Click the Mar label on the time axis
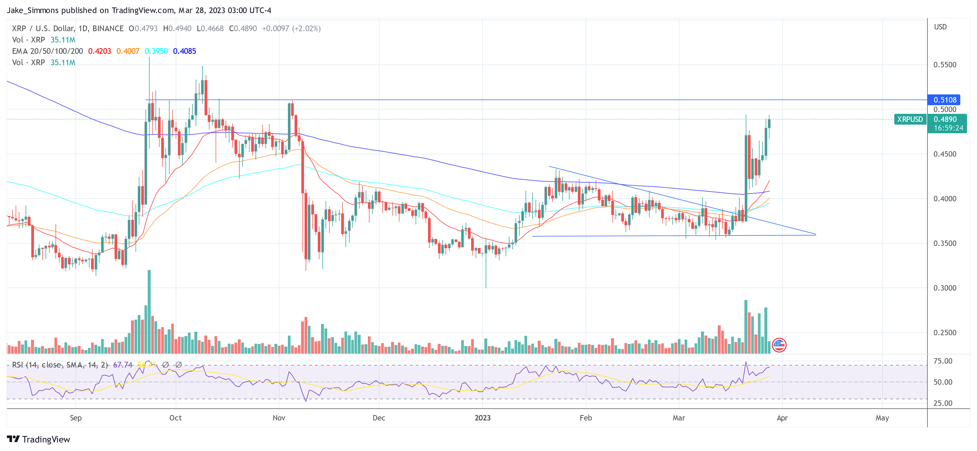This screenshot has height=451, width=977. click(x=679, y=418)
